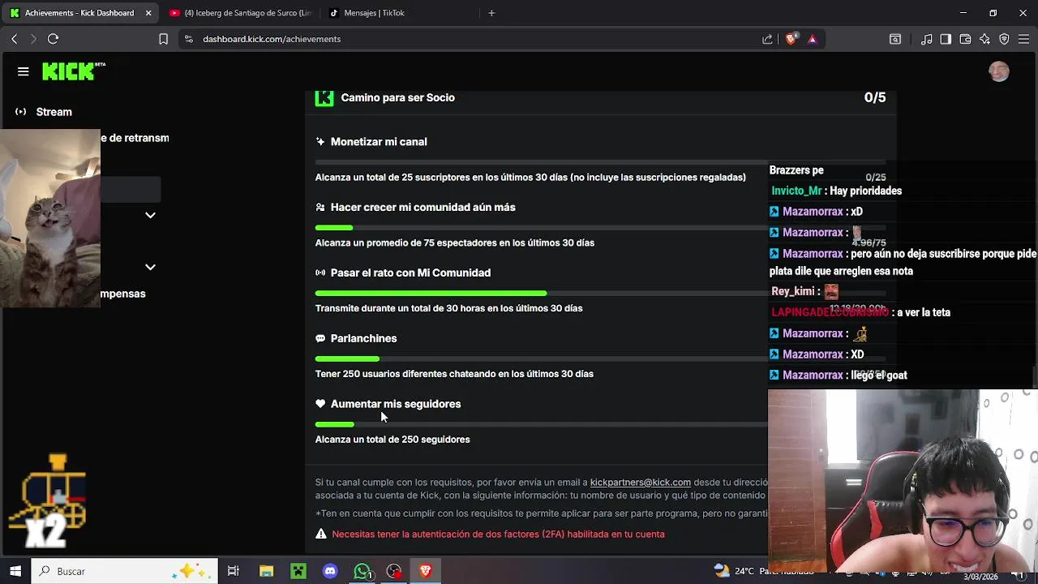1038x584 pixels.
Task: View site information icon in address bar
Action: pyautogui.click(x=189, y=38)
